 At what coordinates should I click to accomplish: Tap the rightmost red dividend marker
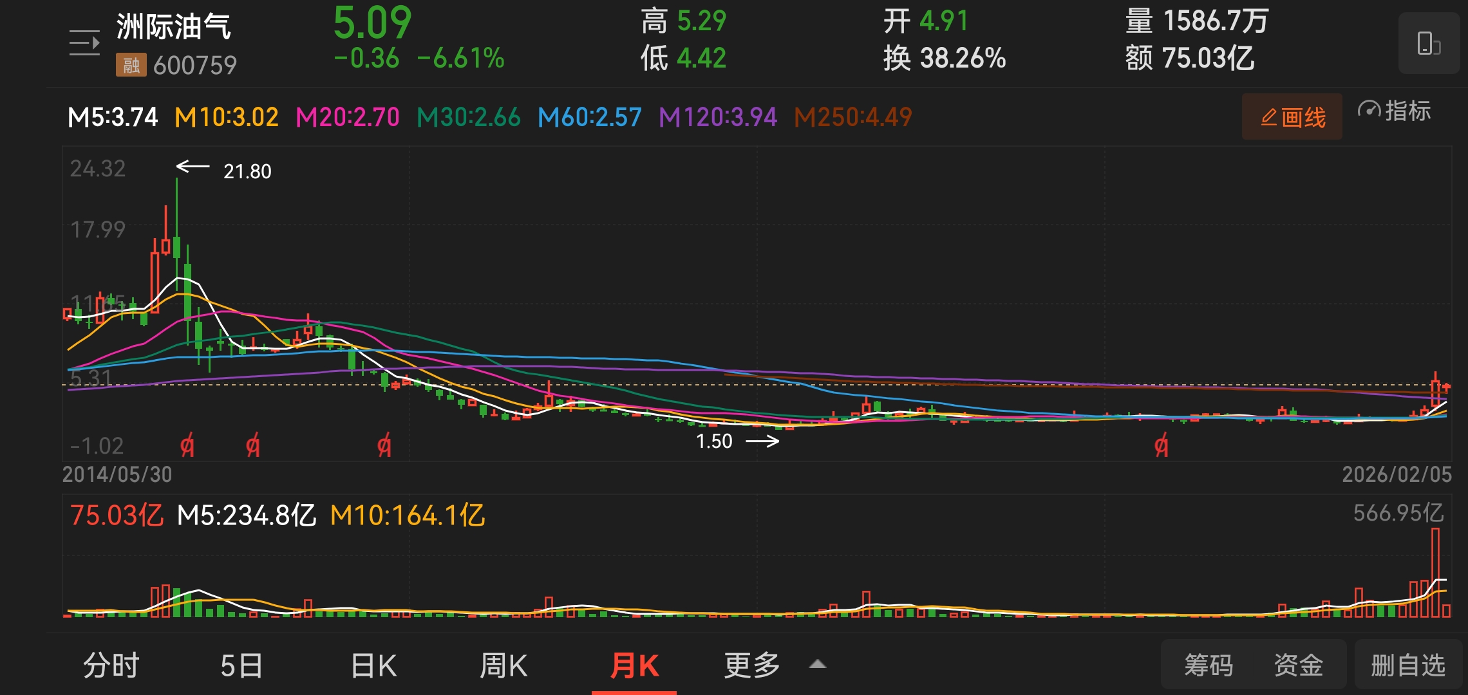click(1161, 445)
